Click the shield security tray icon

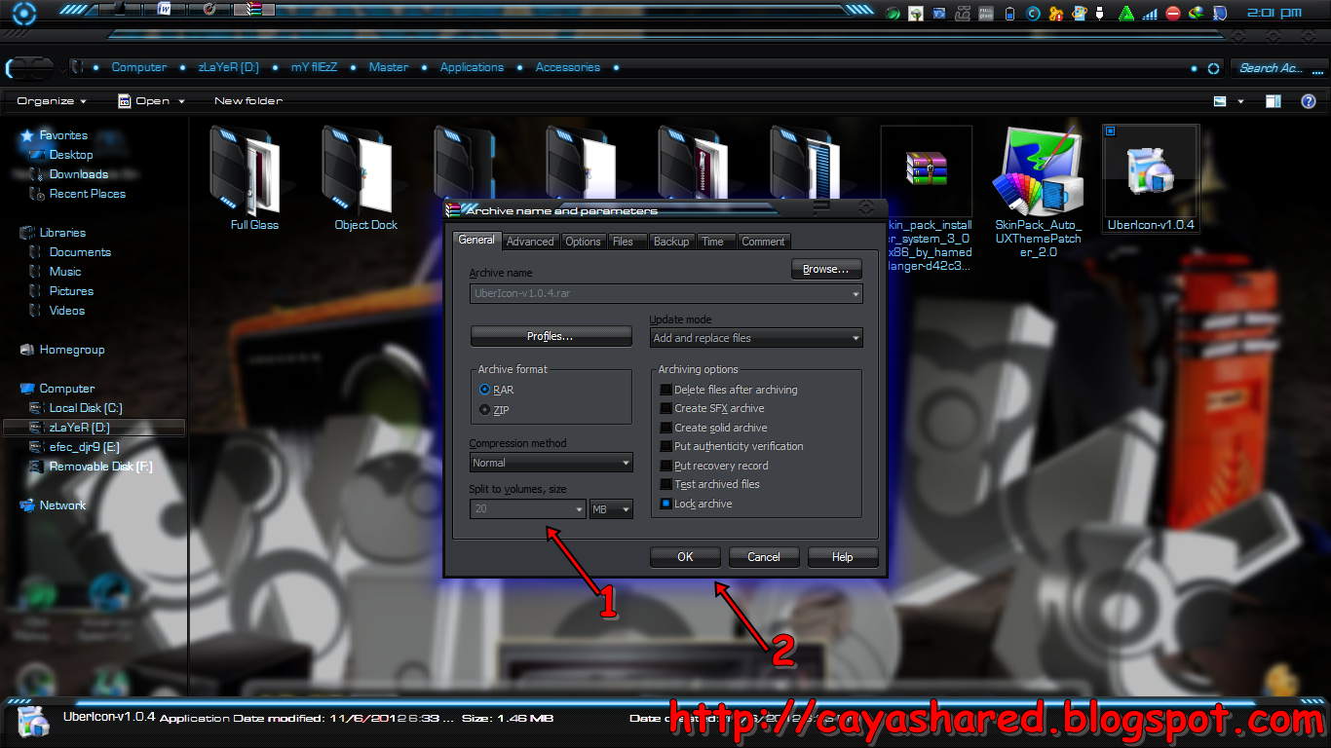[x=1219, y=14]
